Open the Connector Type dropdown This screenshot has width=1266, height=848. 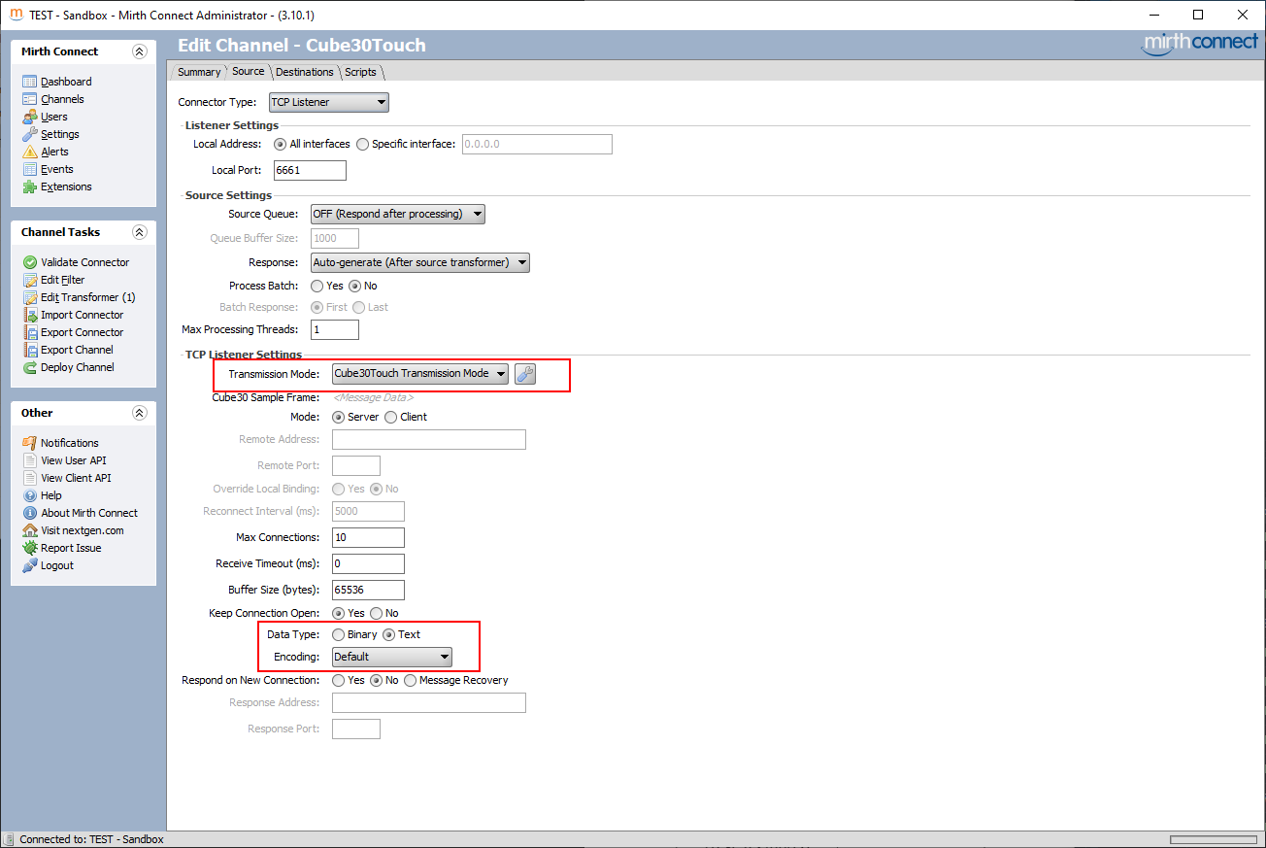pos(328,102)
